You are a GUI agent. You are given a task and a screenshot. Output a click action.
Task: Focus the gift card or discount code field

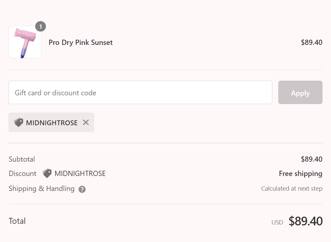(140, 93)
